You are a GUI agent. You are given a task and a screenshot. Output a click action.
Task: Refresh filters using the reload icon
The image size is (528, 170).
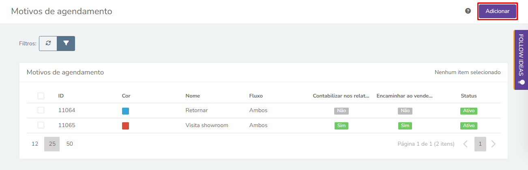click(x=48, y=43)
